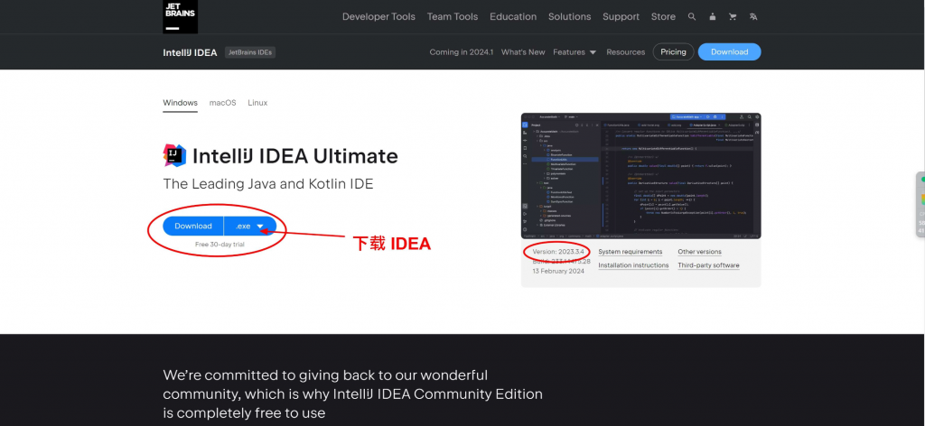
Task: Open the Team Tools menu
Action: (453, 16)
